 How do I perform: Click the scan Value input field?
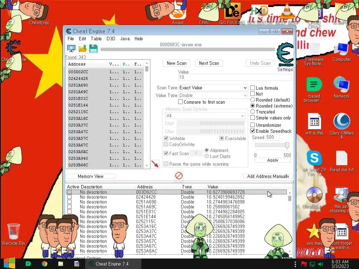(235, 77)
